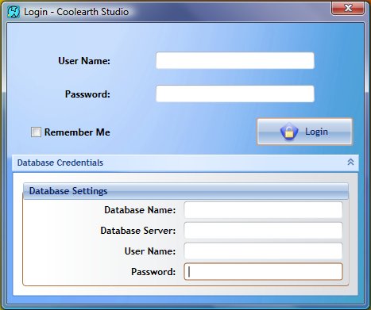Focus the top User Name field
This screenshot has height=310, width=371.
235,60
